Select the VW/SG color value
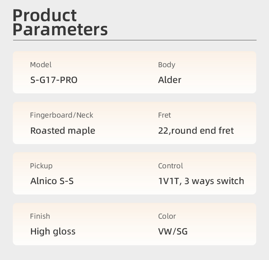Image resolution: width=269 pixels, height=260 pixels. pos(173,231)
